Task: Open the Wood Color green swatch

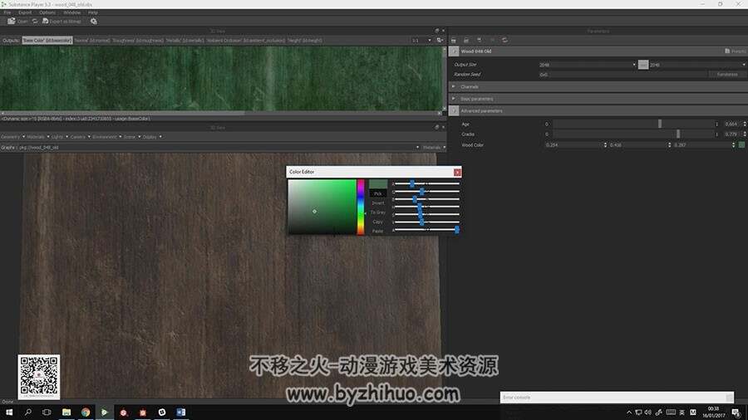Action: tap(742, 144)
